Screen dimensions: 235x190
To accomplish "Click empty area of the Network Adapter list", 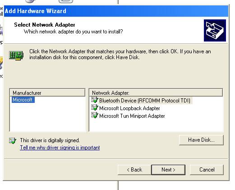I will 156,125.
